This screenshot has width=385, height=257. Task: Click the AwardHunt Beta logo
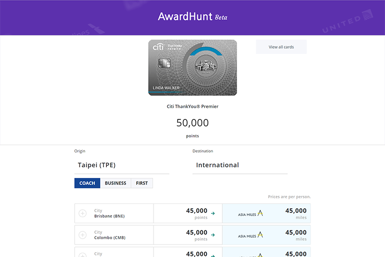pyautogui.click(x=192, y=17)
